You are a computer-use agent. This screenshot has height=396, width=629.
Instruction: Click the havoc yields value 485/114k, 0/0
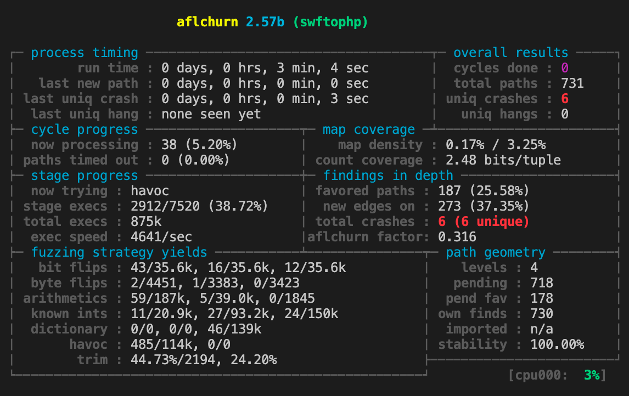[x=181, y=344]
